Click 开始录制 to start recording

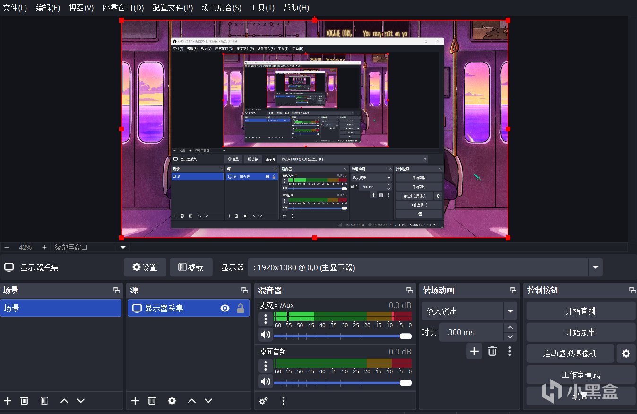point(581,332)
